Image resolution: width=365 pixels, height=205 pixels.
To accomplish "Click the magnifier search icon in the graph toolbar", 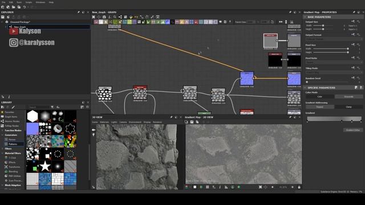I will (115, 17).
